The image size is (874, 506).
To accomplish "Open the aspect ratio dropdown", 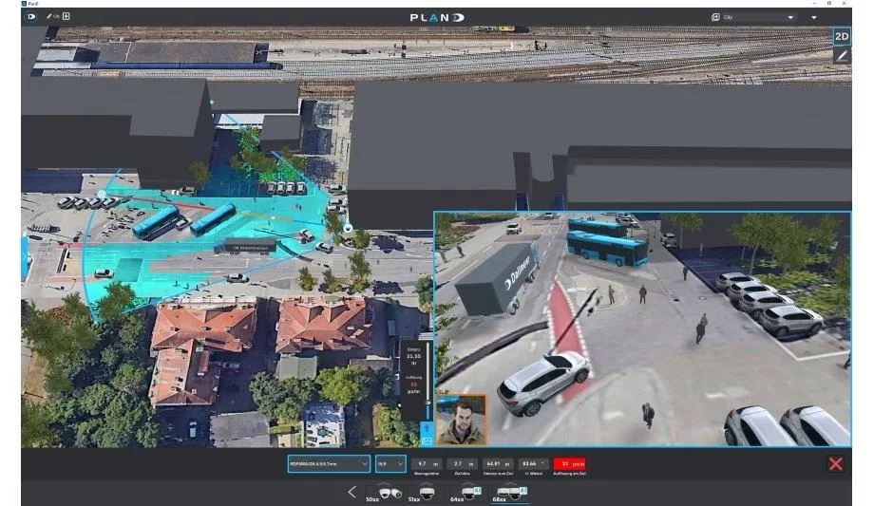I will 389,463.
